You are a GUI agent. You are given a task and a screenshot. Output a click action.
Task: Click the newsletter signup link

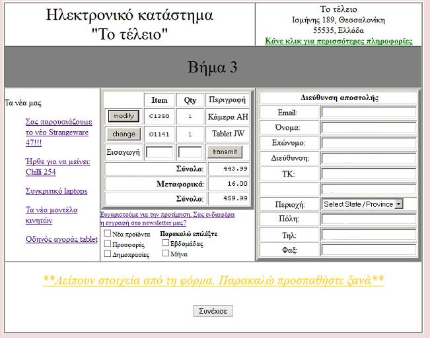pos(167,219)
